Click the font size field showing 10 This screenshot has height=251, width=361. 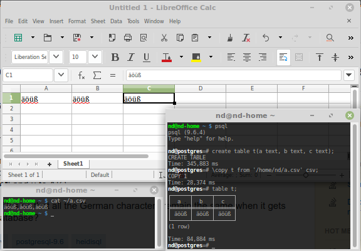coord(78,57)
